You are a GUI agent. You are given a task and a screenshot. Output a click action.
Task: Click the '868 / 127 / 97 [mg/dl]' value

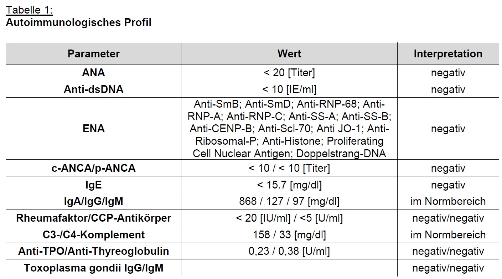click(289, 201)
